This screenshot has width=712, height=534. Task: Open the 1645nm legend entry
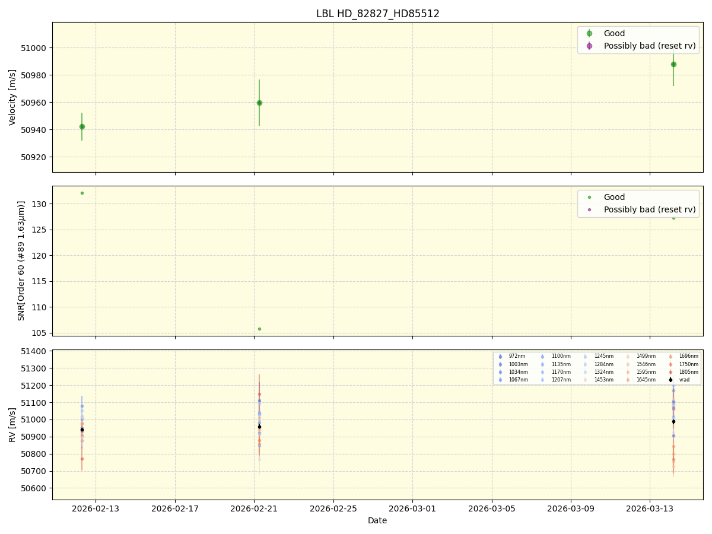point(646,380)
